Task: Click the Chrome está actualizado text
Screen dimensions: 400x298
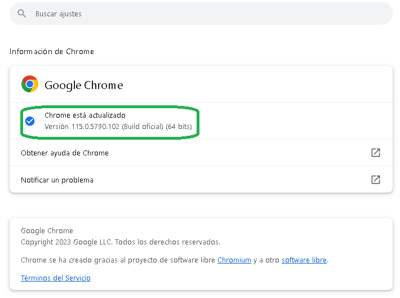Action: [x=85, y=115]
